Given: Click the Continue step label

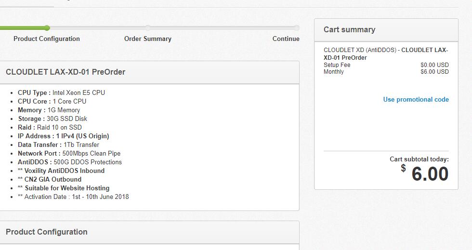Looking at the screenshot, I should click(286, 39).
